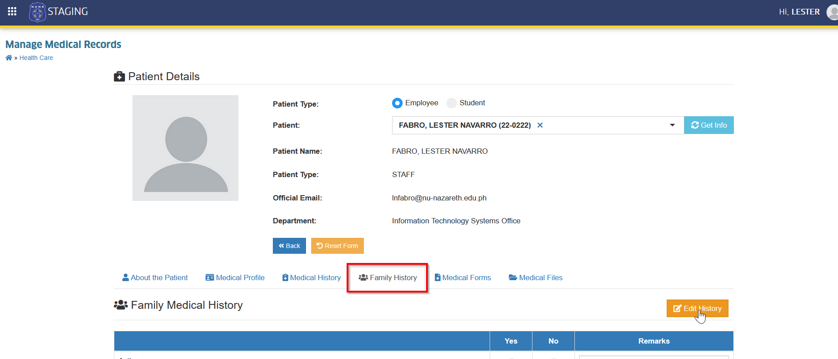Click the school seal STAGING logo

click(x=58, y=12)
